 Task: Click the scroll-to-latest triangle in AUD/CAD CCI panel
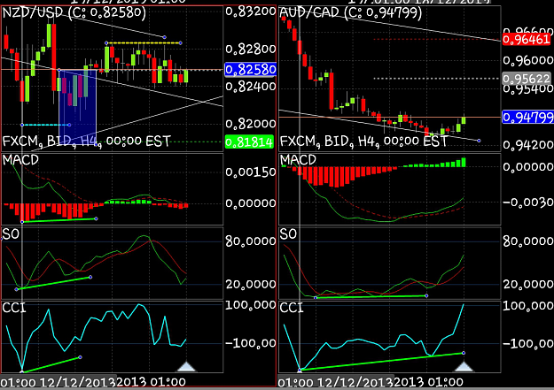click(464, 366)
